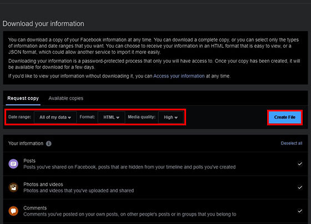Viewport: 311px width, 224px height.
Task: Click the Create File button
Action: point(285,117)
